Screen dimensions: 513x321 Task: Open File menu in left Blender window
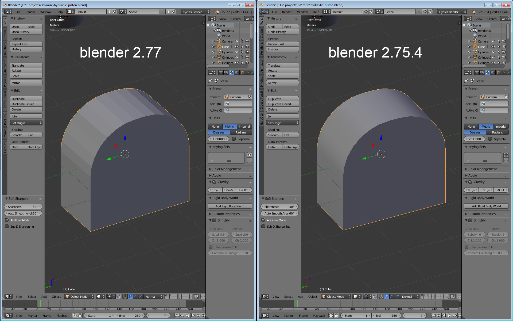point(18,12)
